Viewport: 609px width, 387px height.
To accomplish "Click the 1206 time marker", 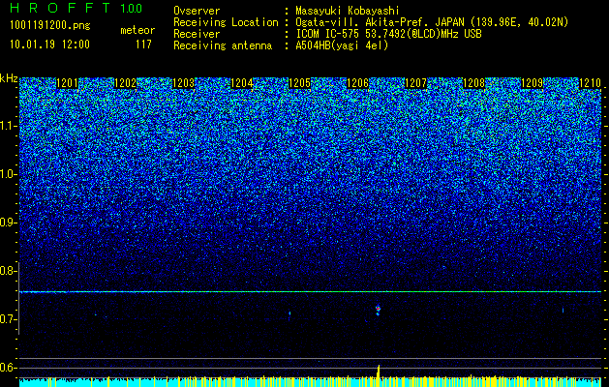I will (x=357, y=83).
